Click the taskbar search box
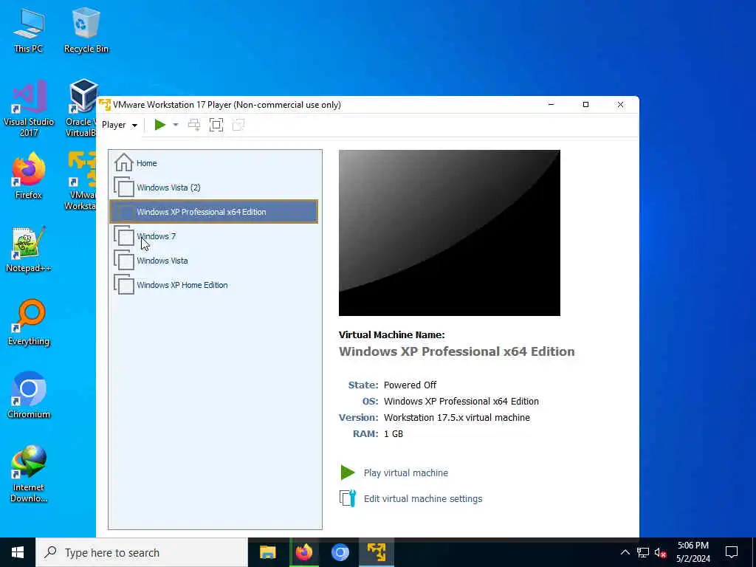Viewport: 756px width, 567px height. (142, 552)
